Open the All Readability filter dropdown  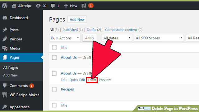[x=192, y=38]
